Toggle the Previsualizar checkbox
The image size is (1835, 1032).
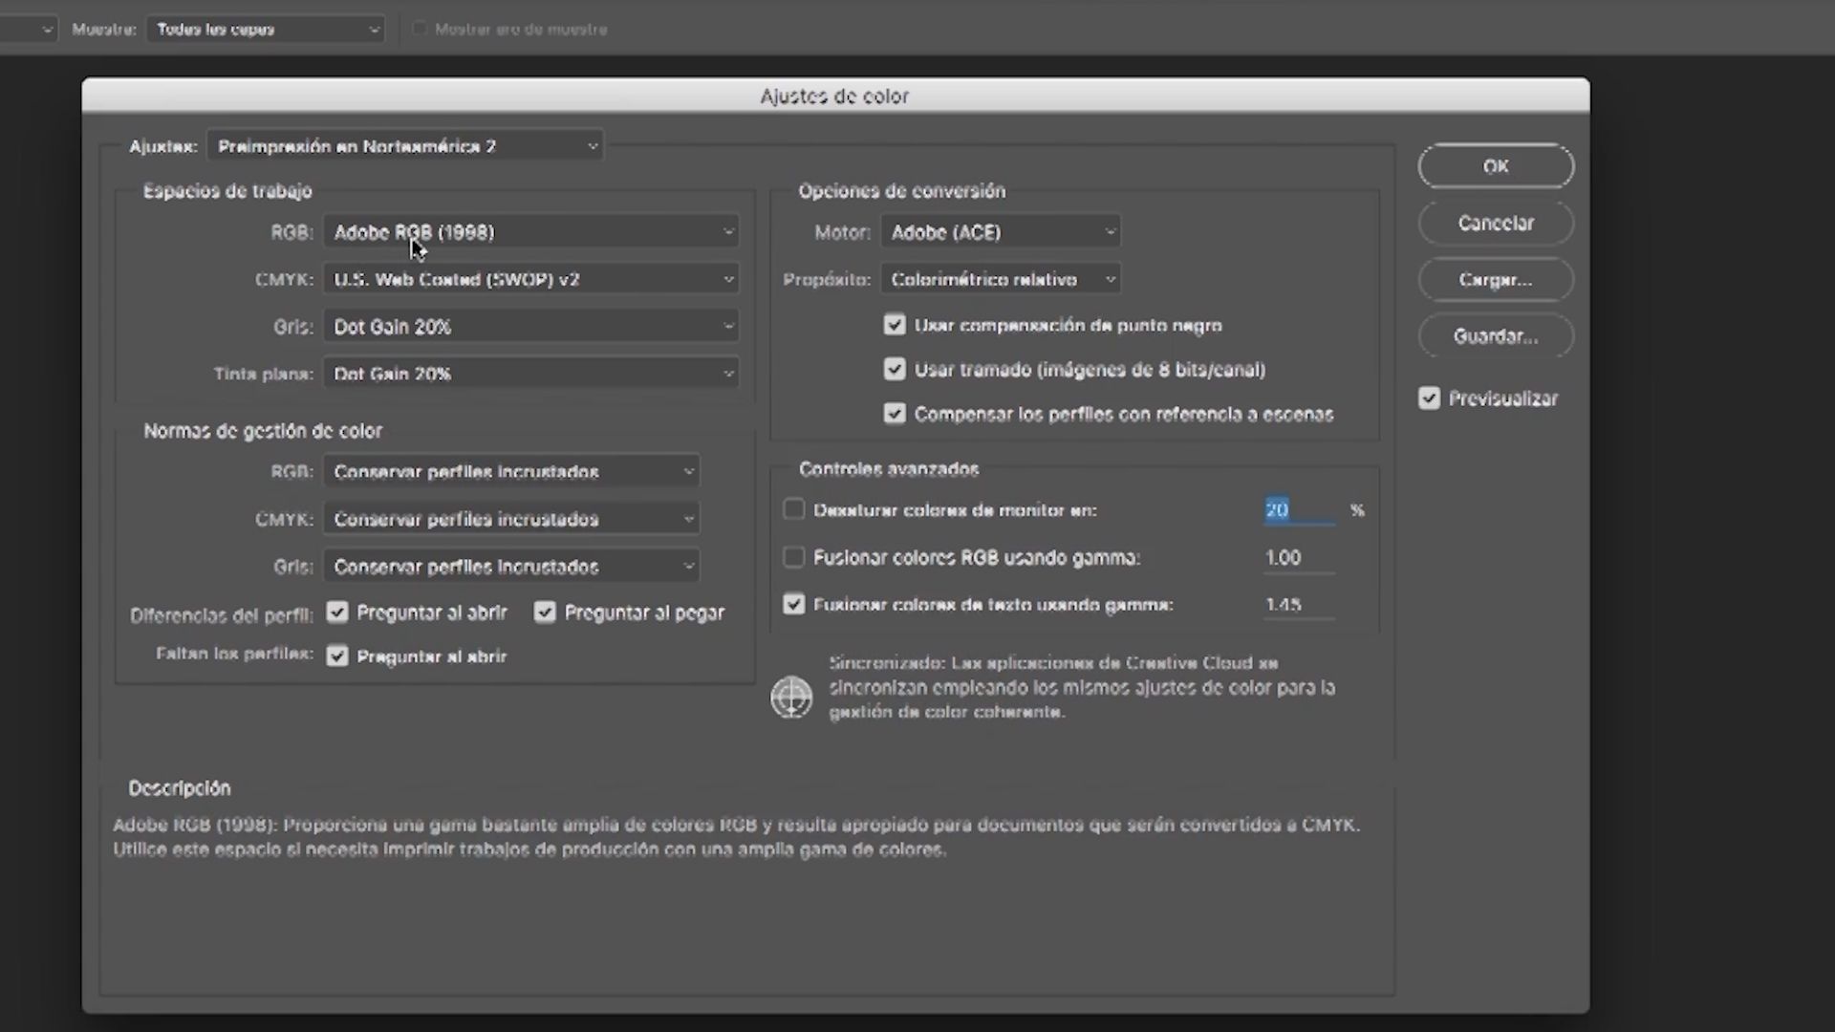(1429, 398)
